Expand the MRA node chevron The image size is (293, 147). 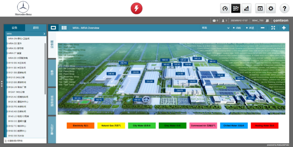(x=44, y=34)
